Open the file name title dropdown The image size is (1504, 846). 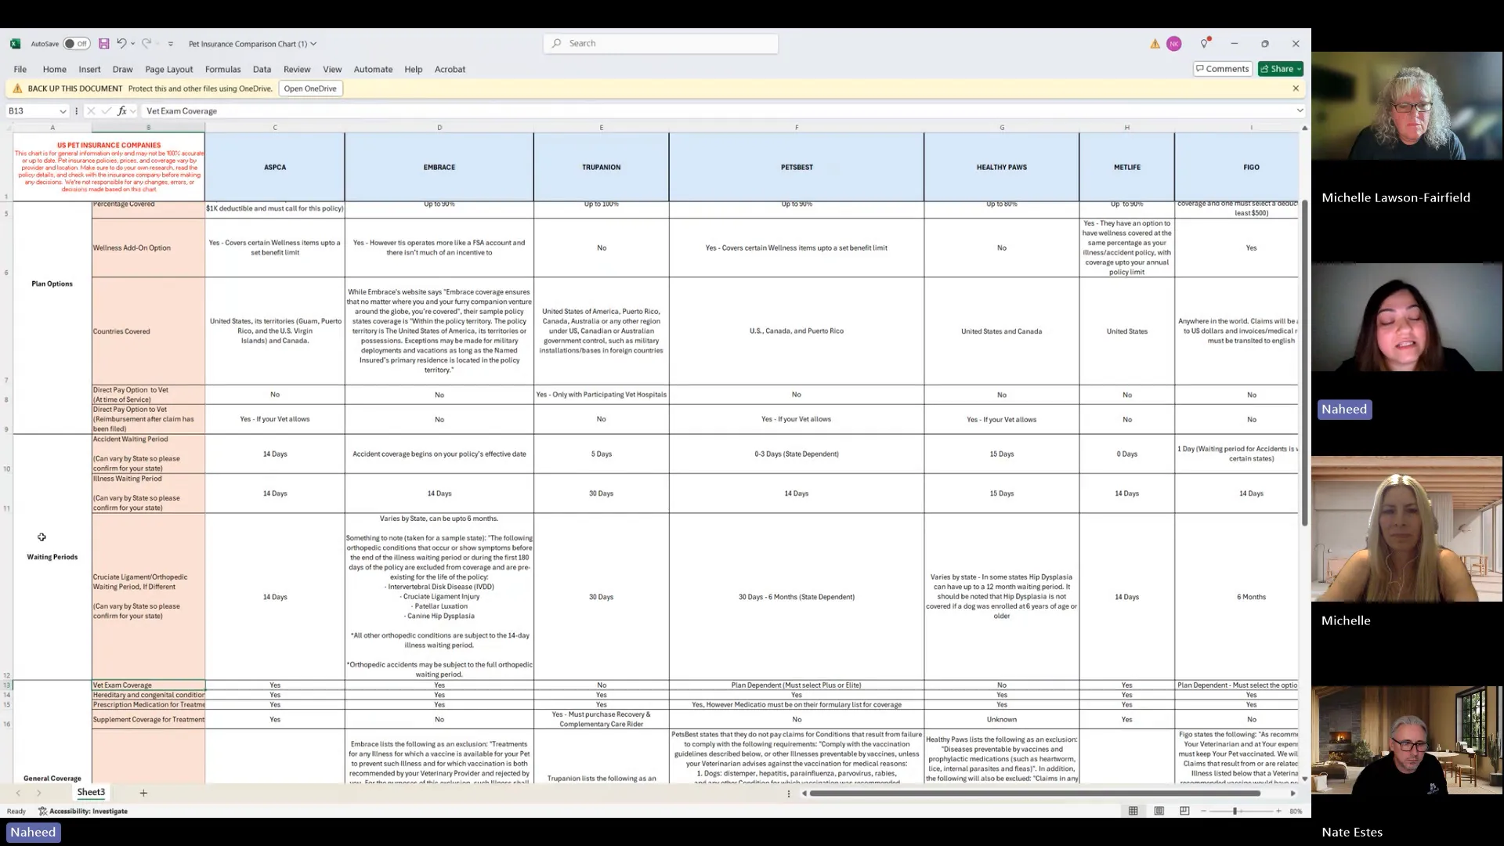click(x=313, y=44)
